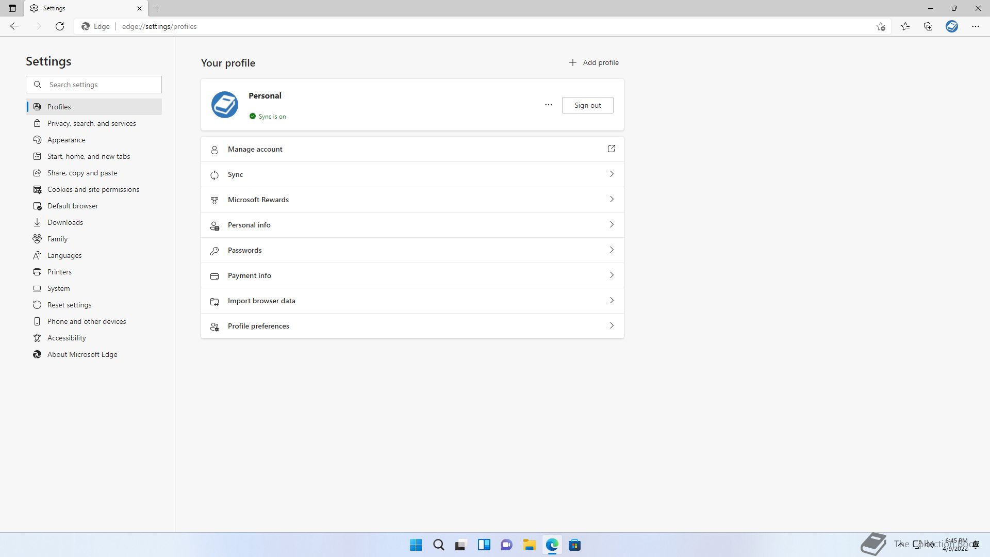Screen dimensions: 990x557
Task: Open taskbar Search
Action: tap(438, 545)
